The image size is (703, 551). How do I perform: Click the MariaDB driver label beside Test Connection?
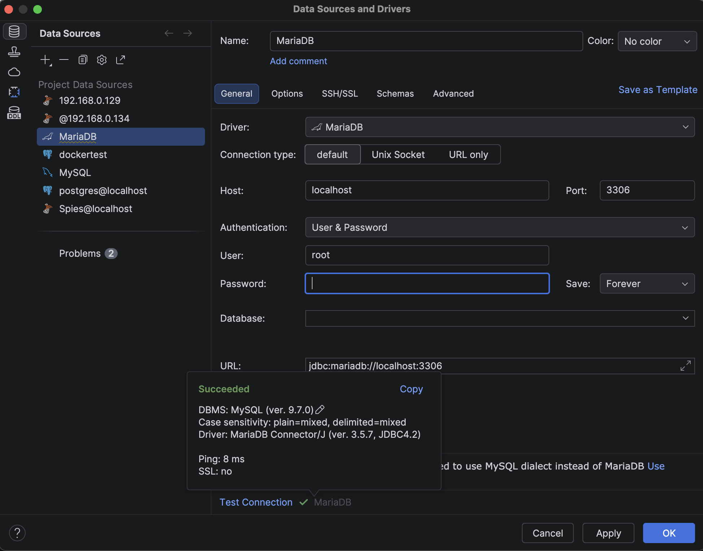point(332,502)
